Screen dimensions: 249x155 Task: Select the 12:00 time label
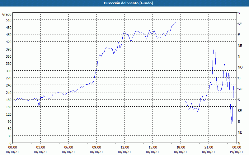125,148
